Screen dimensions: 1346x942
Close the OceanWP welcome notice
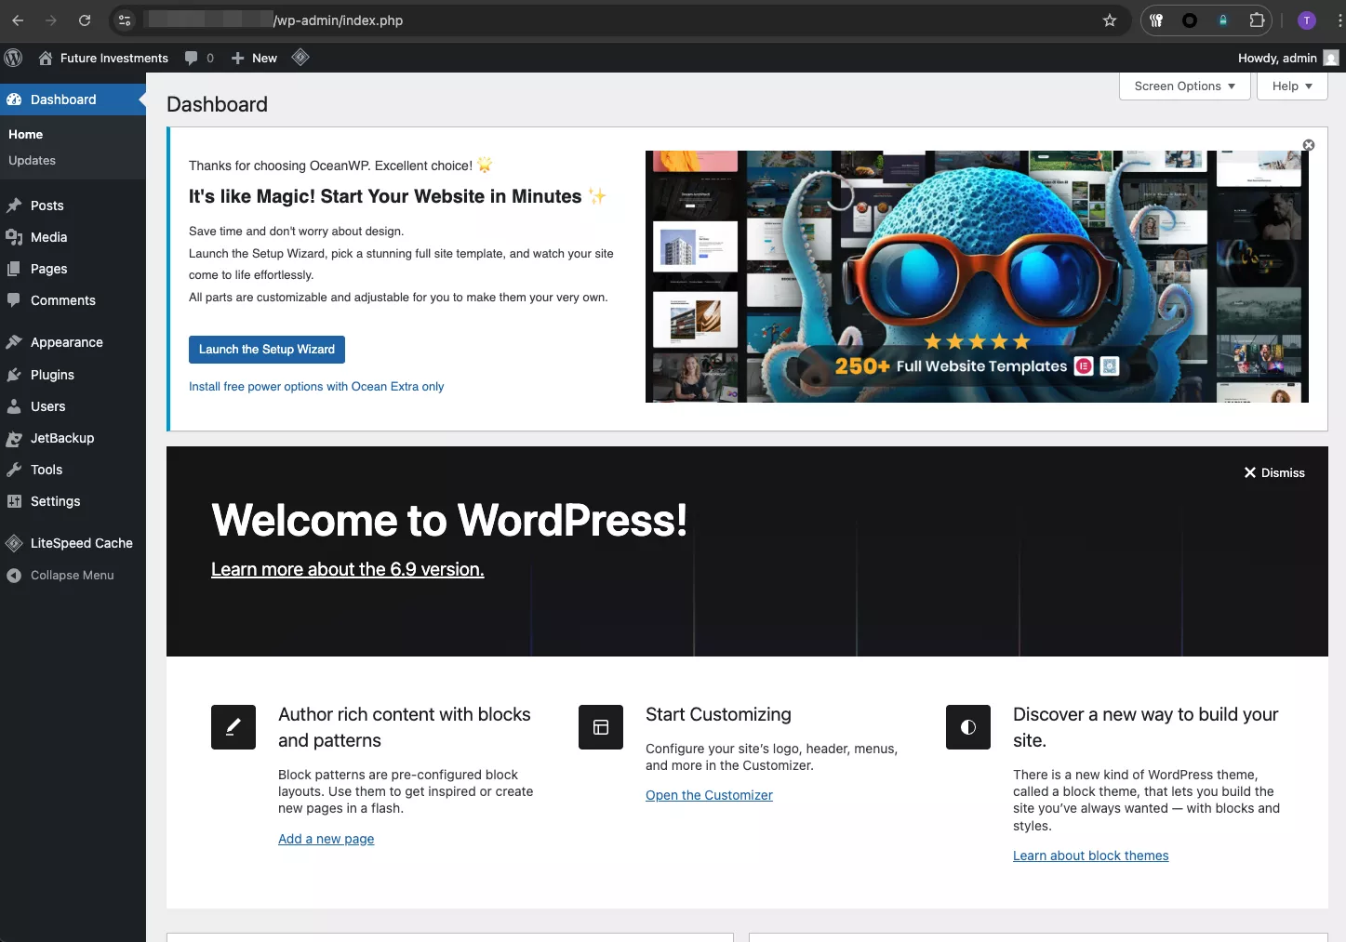tap(1308, 145)
